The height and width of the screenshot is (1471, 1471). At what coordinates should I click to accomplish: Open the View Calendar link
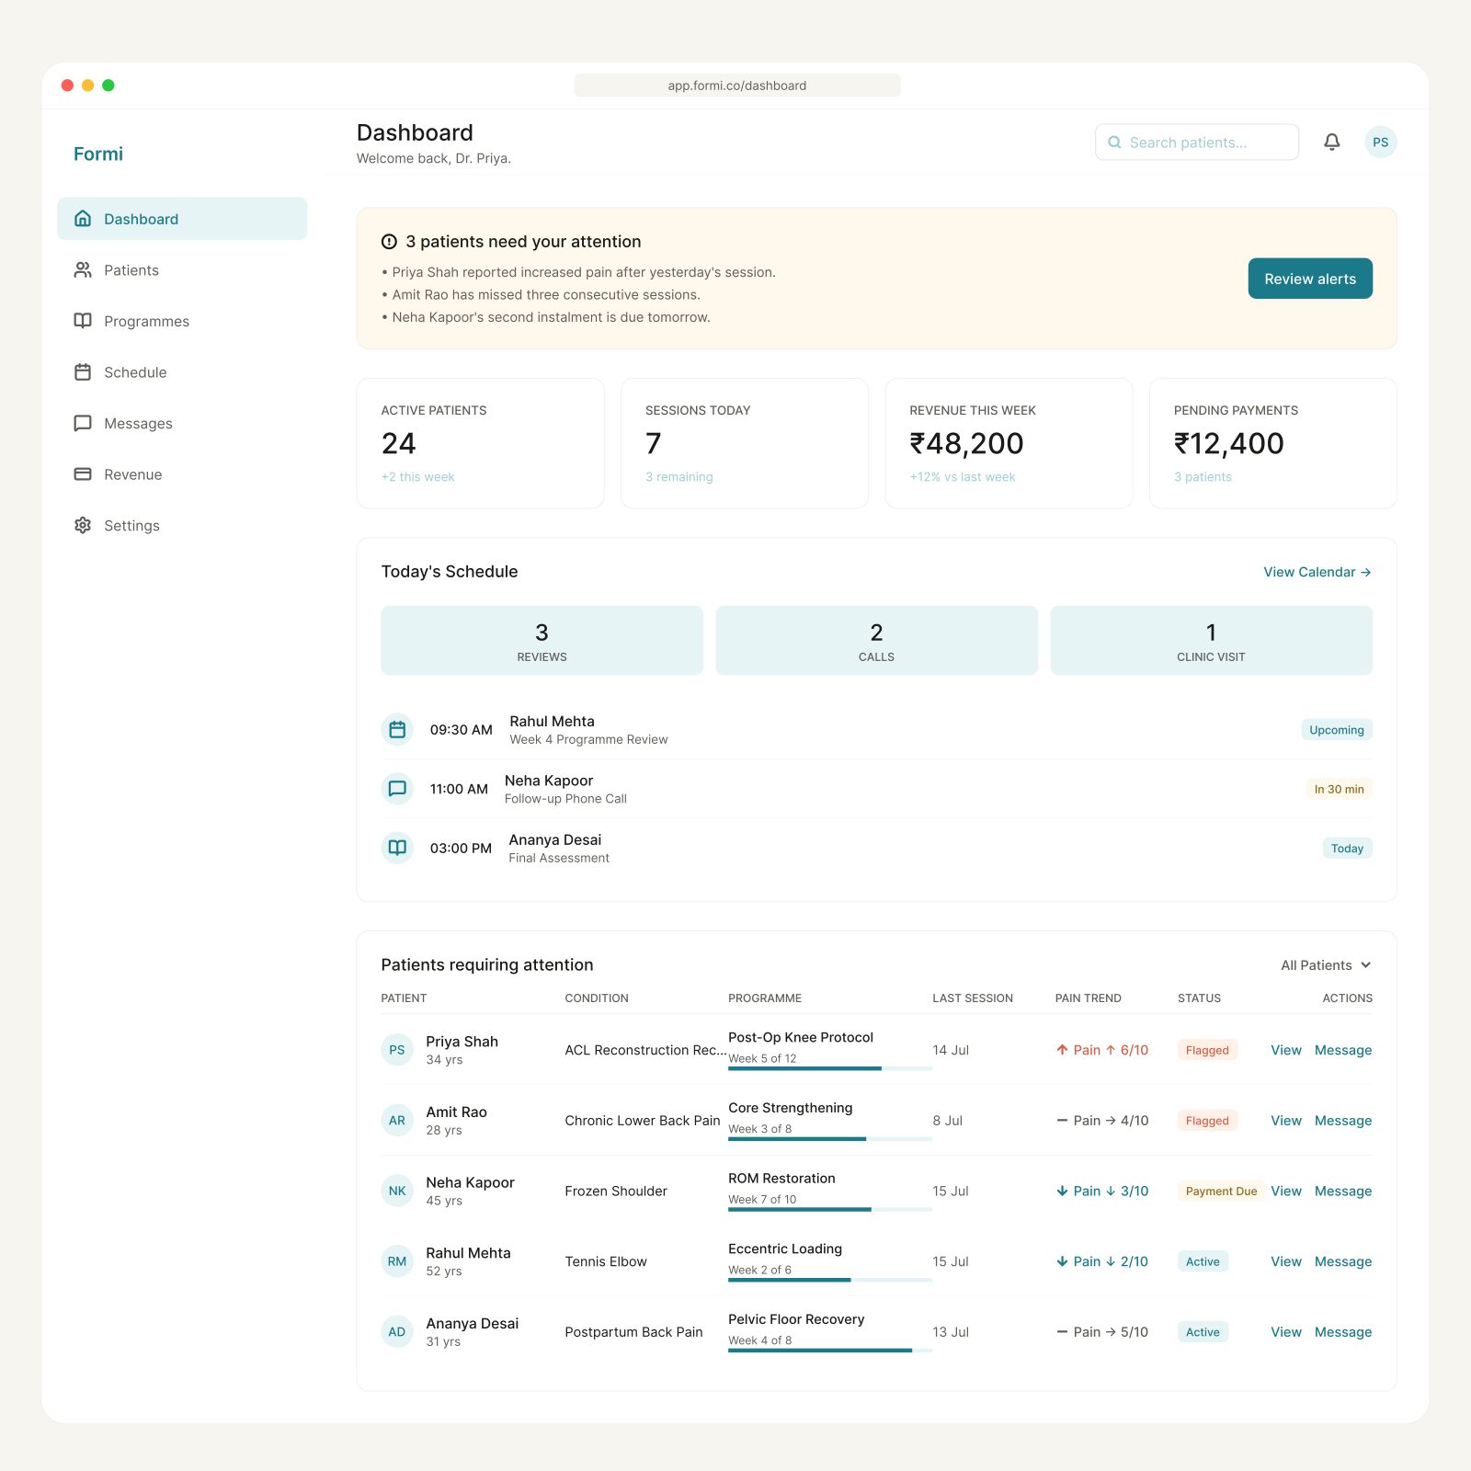tap(1317, 572)
